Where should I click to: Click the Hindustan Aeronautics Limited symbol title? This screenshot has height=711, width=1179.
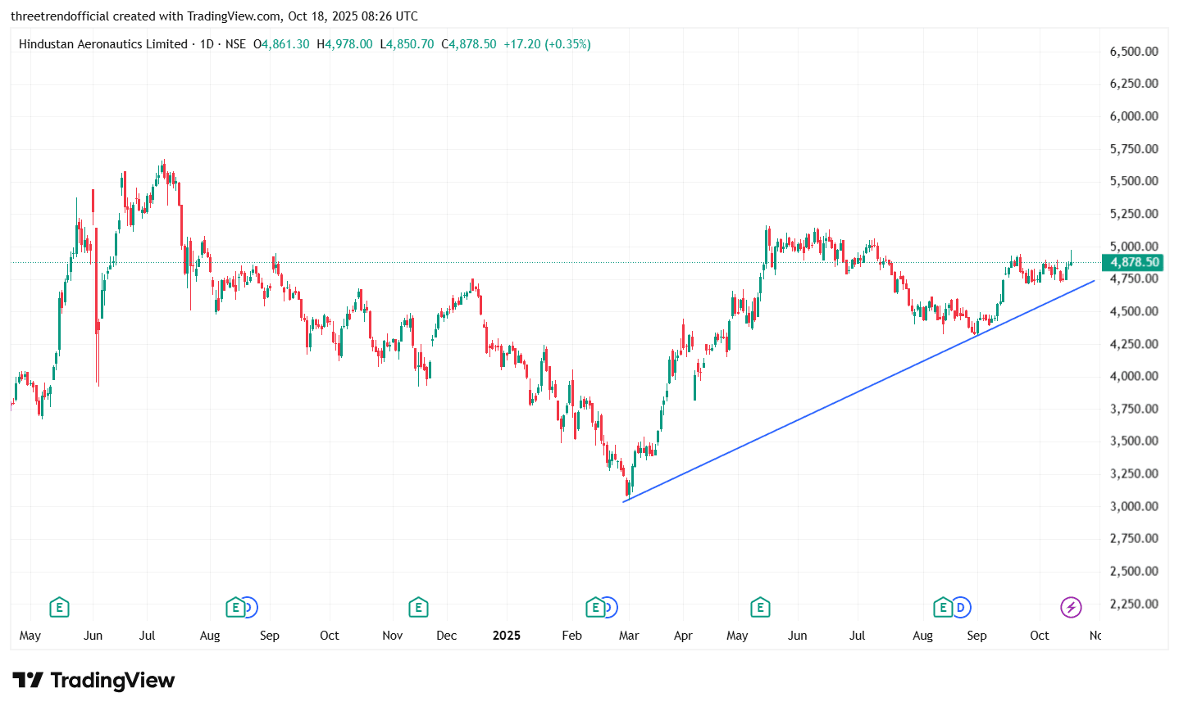[x=103, y=44]
